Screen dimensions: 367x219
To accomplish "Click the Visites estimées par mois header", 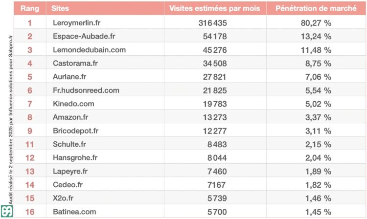I will [x=214, y=8].
